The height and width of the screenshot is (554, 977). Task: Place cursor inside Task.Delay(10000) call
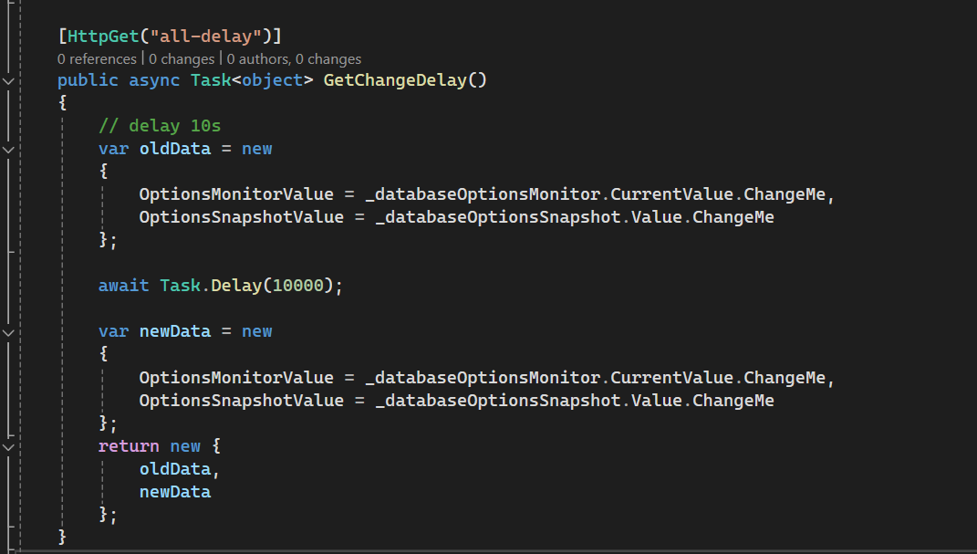[269, 285]
